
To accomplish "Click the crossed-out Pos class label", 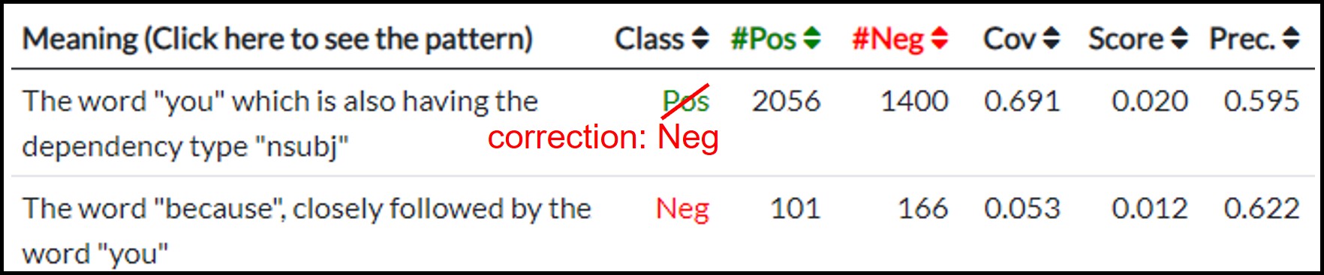I will [x=686, y=100].
